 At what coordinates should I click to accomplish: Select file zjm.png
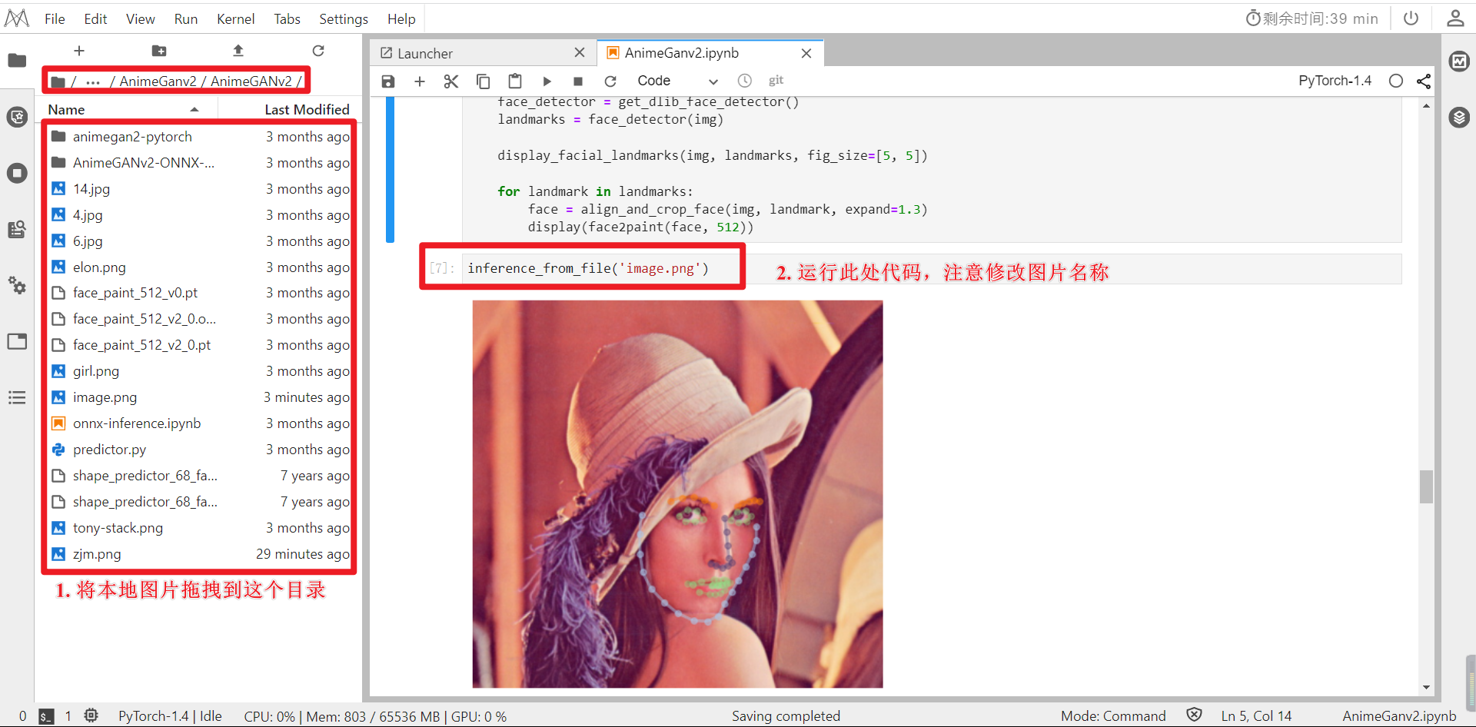click(x=200, y=554)
